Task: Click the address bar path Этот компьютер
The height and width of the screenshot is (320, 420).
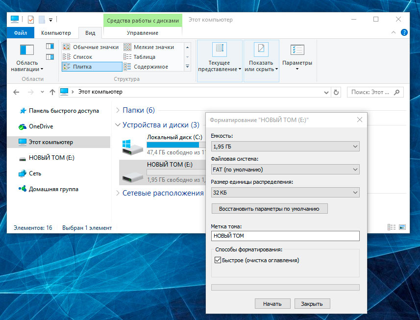Action: 100,92
